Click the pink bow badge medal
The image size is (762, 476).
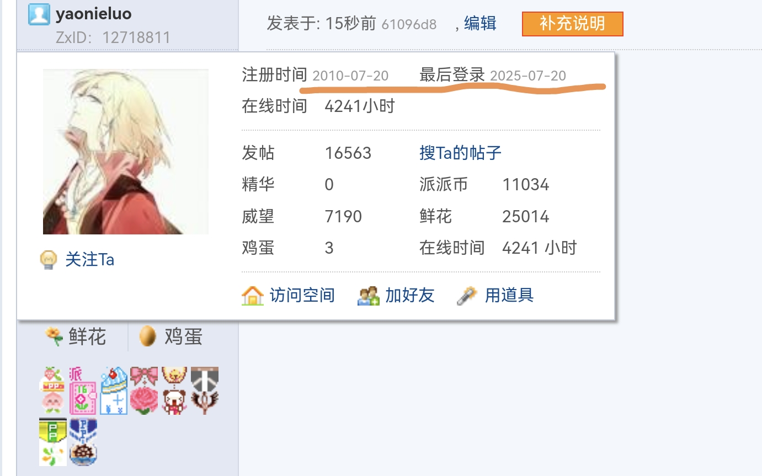coord(144,377)
